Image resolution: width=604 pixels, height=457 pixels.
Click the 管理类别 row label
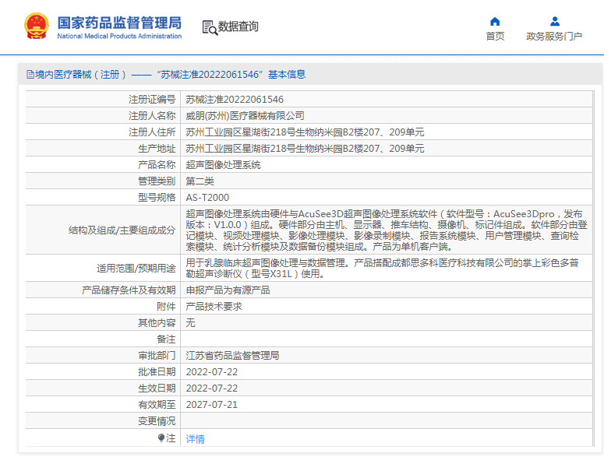pyautogui.click(x=157, y=181)
